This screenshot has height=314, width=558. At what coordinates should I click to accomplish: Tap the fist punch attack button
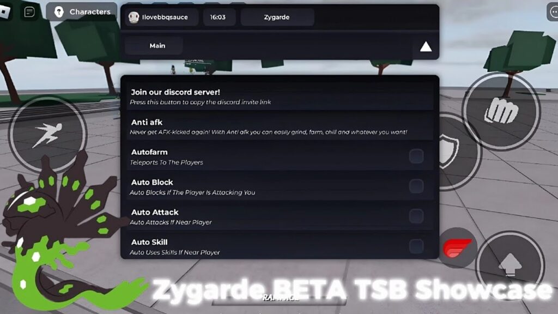pos(501,111)
